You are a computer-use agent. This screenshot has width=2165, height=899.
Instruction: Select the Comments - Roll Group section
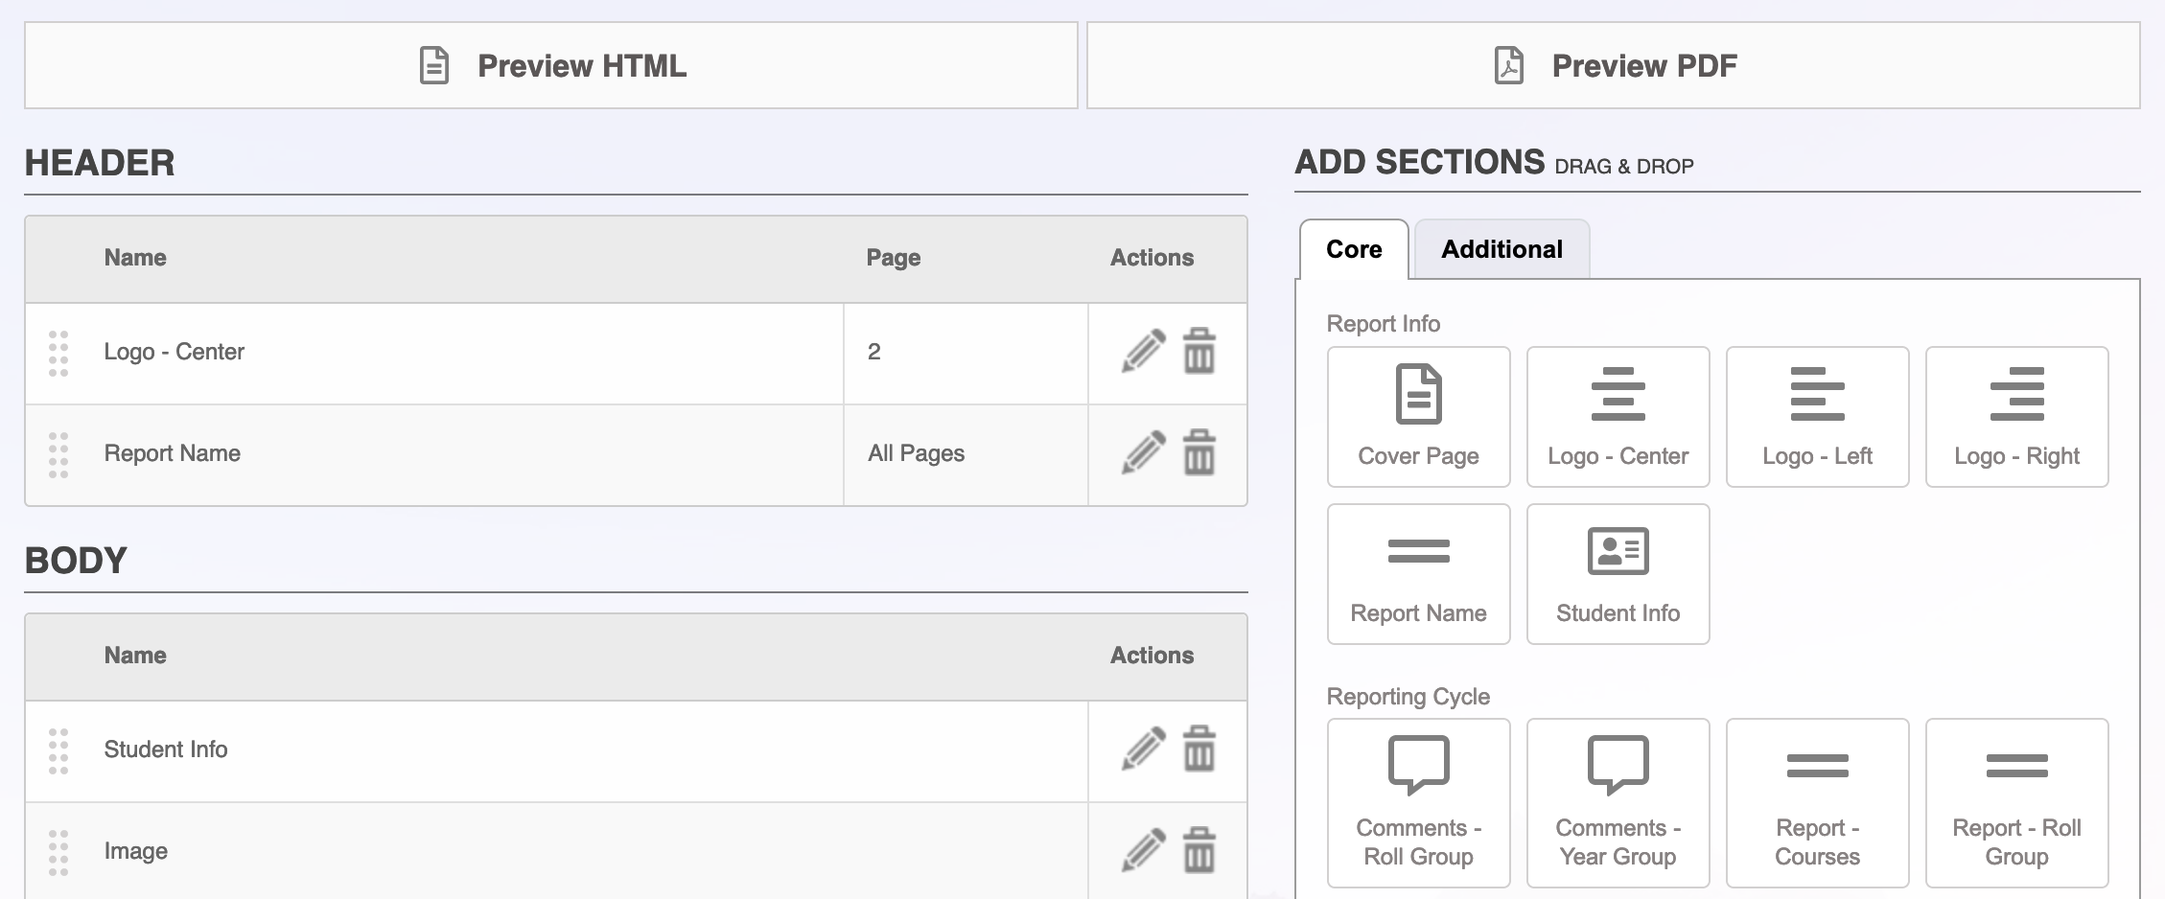tap(1418, 801)
